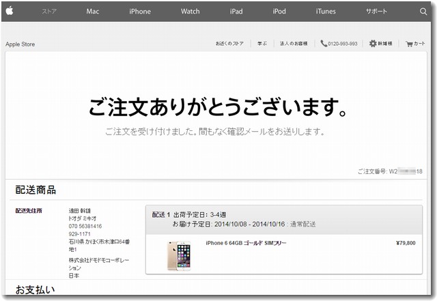Open the iTunes nav item
The width and height of the screenshot is (437, 301).
[x=326, y=12]
